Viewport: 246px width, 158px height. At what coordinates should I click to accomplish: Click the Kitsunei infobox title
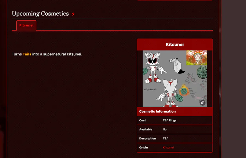(175, 44)
